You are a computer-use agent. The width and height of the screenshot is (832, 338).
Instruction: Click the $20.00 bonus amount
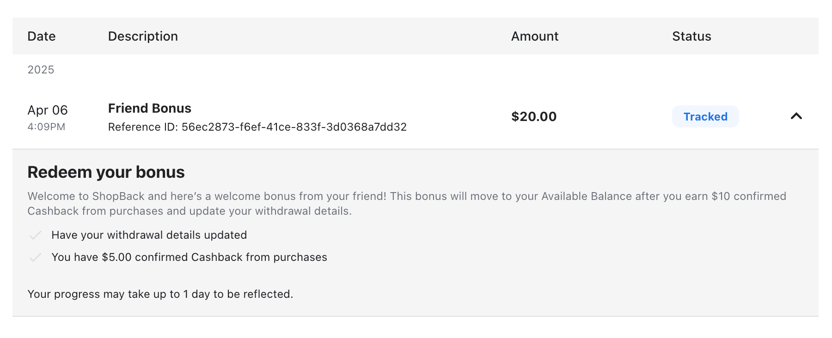[x=534, y=117]
